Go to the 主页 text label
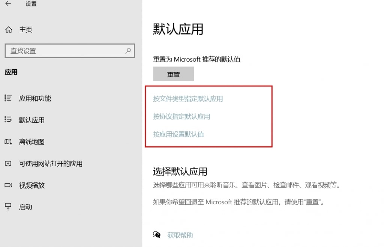This screenshot has width=384, height=247. pyautogui.click(x=26, y=30)
